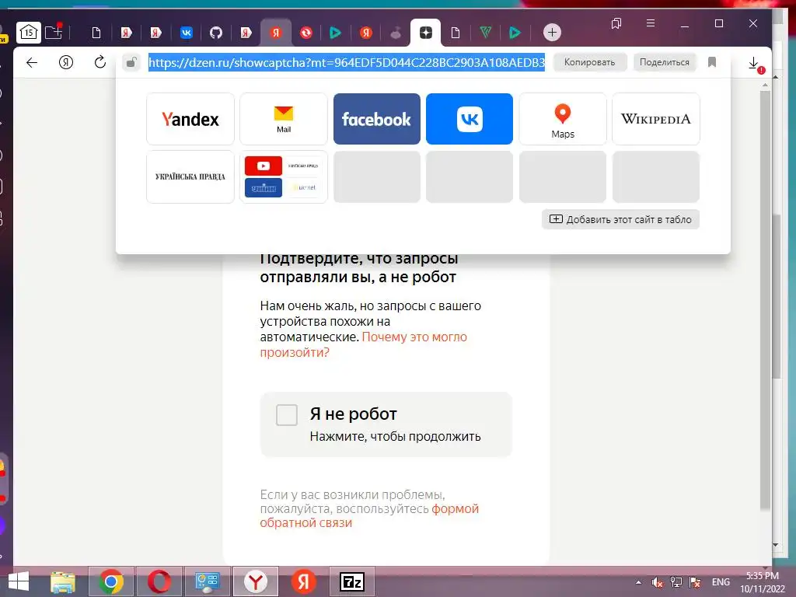The image size is (796, 597).
Task: Click the Yandex Я home button in toolbar
Action: [66, 62]
